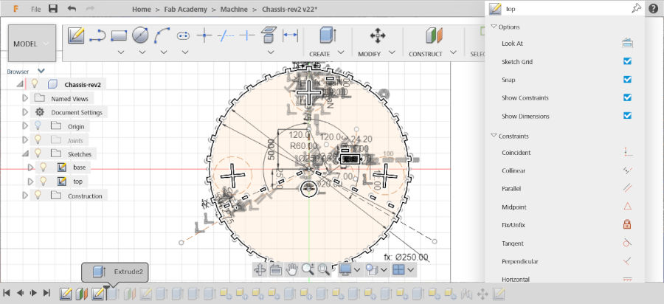Uncheck the Snap checkbox
The height and width of the screenshot is (304, 664).
click(x=627, y=80)
